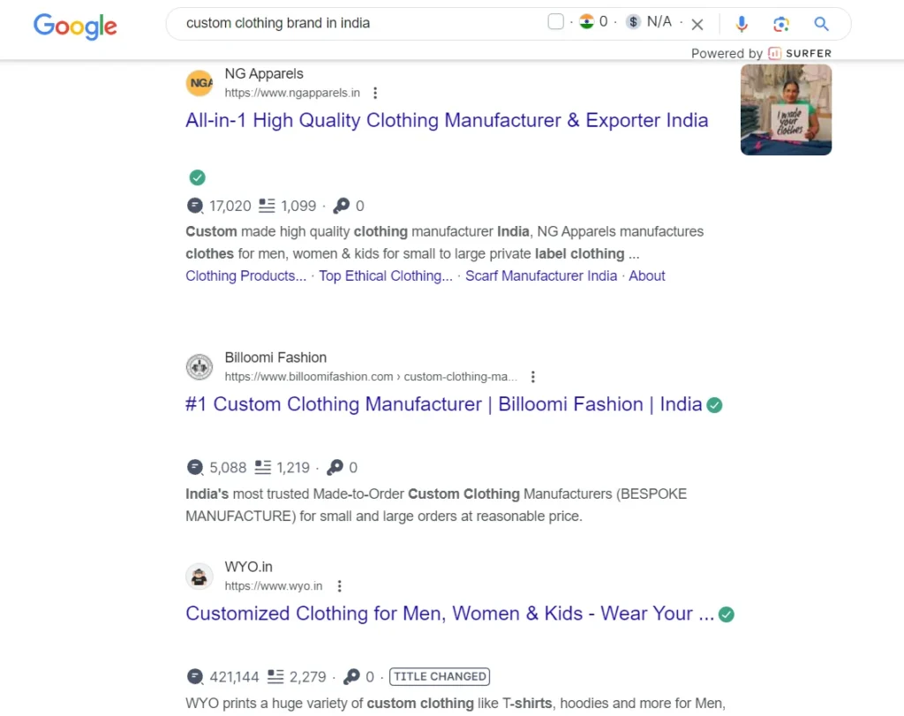Click the Google logo
Viewport: 904px width, 716px height.
pos(75,26)
